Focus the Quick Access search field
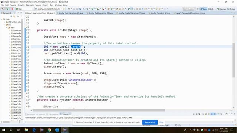This screenshot has height=133, width=237. [x=188, y=9]
